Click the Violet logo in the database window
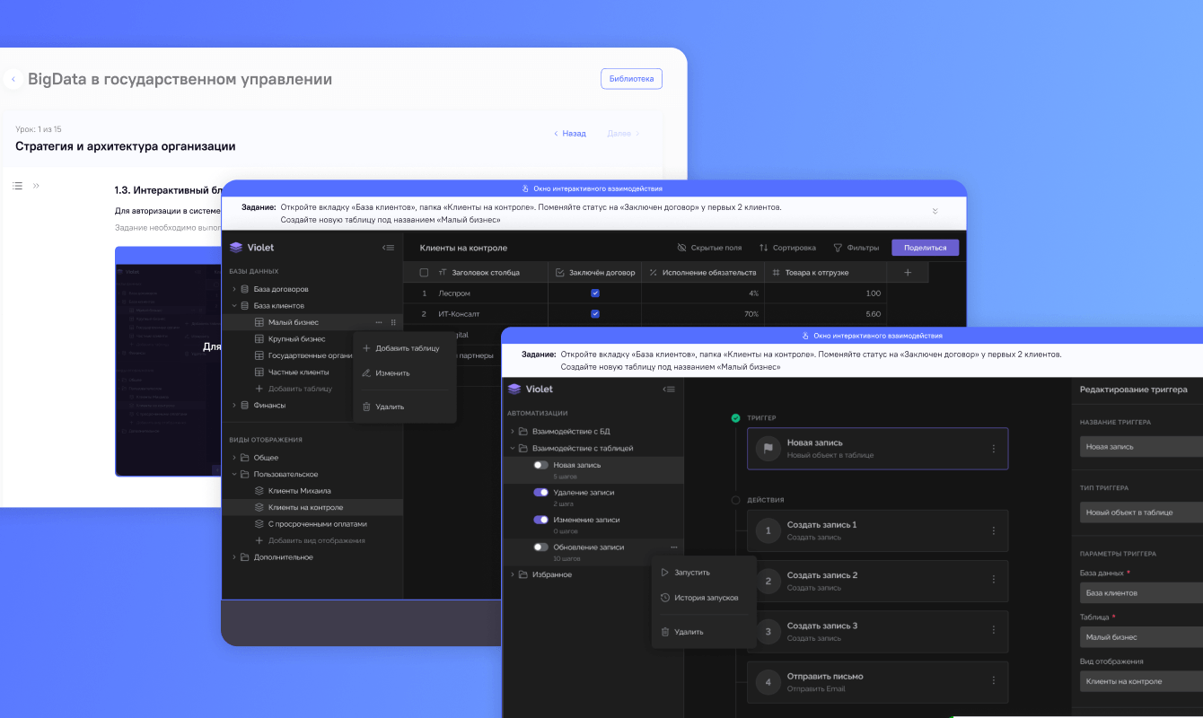 [236, 248]
